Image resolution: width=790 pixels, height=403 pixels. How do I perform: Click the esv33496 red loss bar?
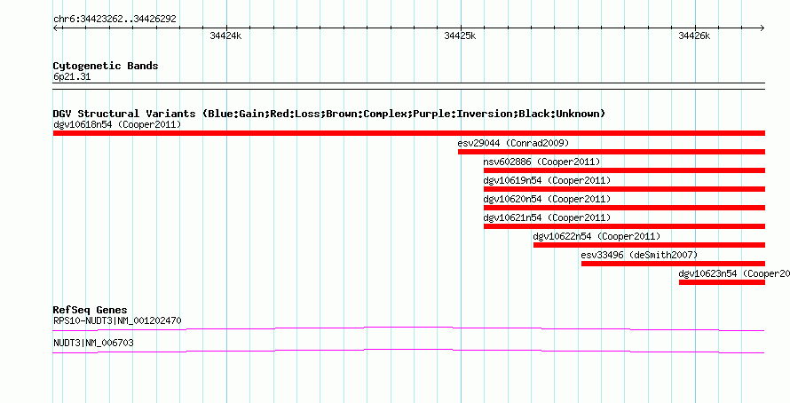(x=673, y=264)
